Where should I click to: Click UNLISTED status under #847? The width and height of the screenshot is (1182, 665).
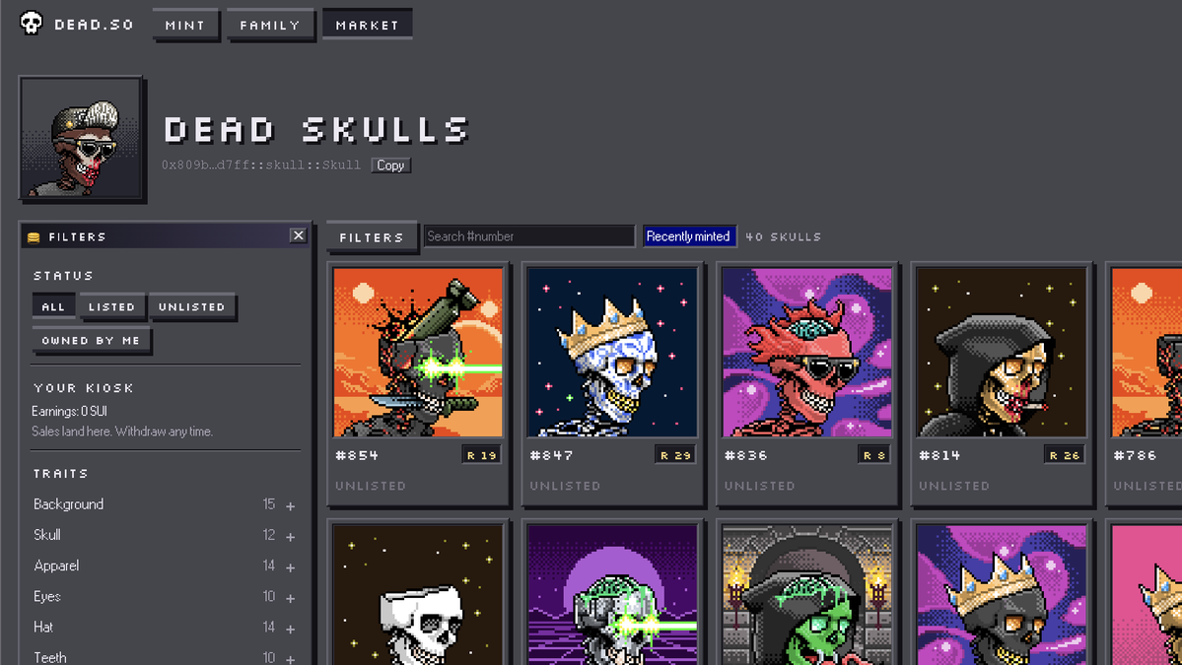(566, 486)
